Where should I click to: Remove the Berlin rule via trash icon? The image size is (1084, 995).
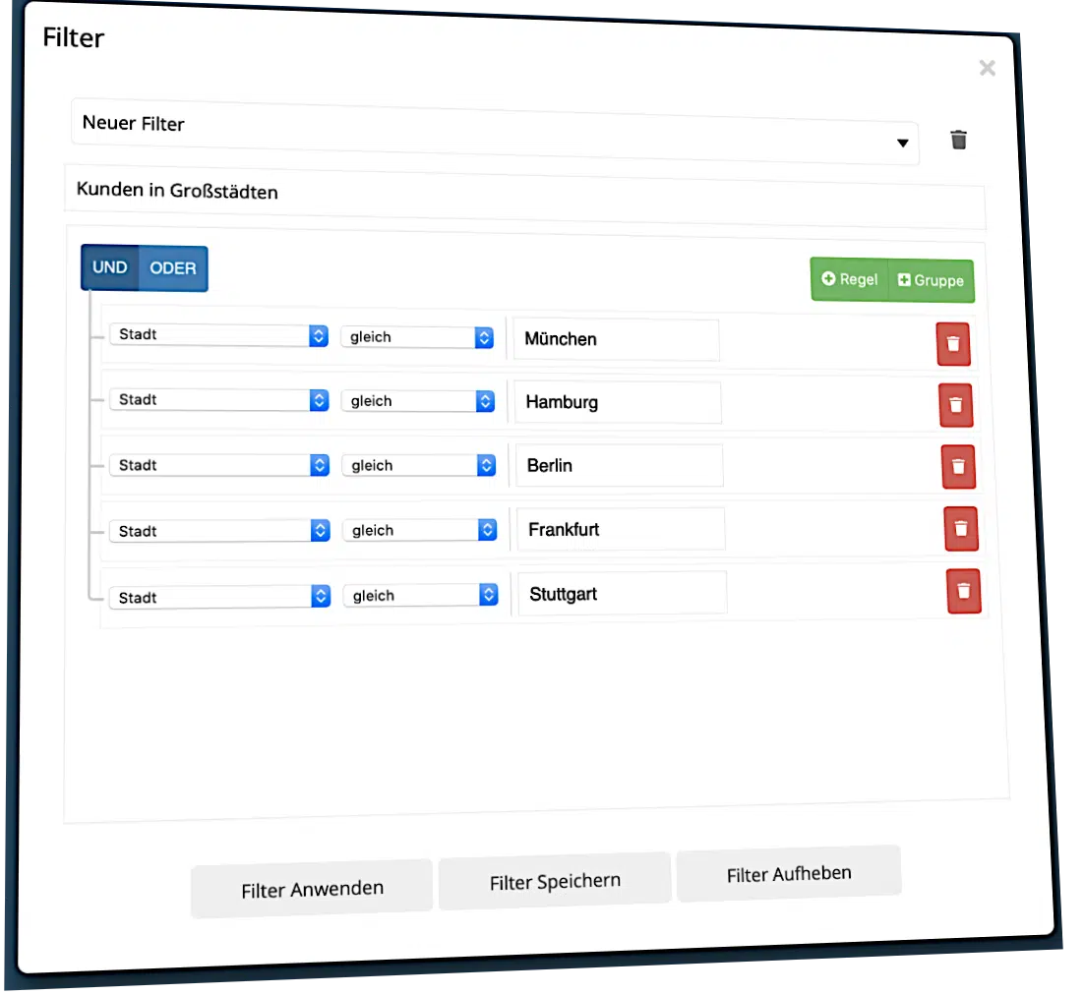pyautogui.click(x=958, y=466)
